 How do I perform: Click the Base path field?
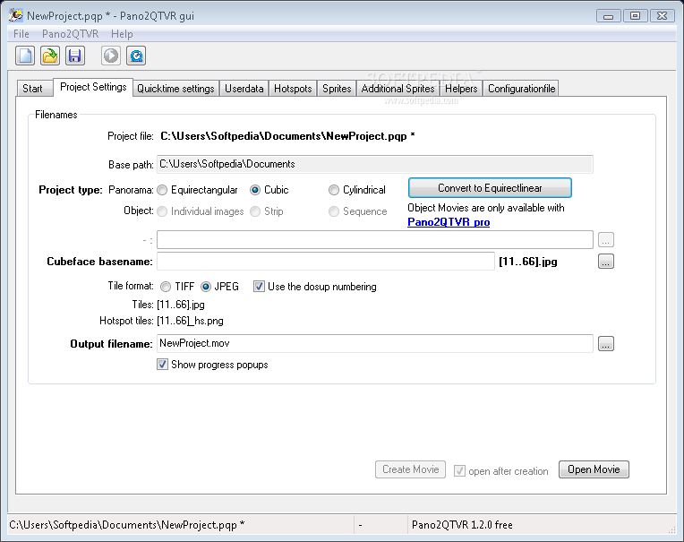point(375,164)
